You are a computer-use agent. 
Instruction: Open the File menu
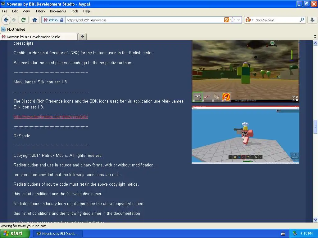5,11
